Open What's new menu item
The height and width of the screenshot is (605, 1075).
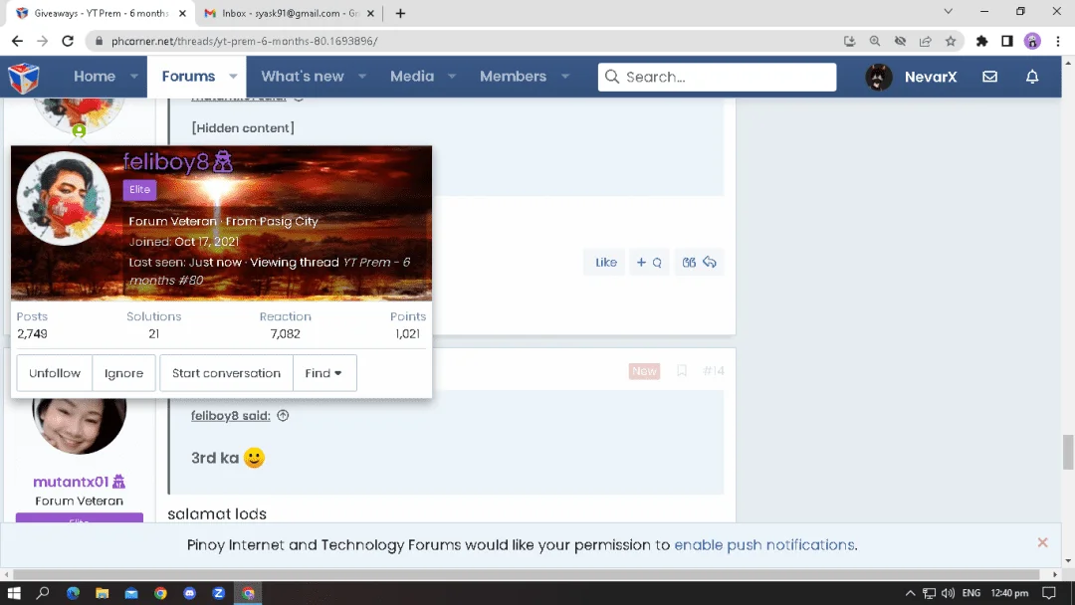303,77
